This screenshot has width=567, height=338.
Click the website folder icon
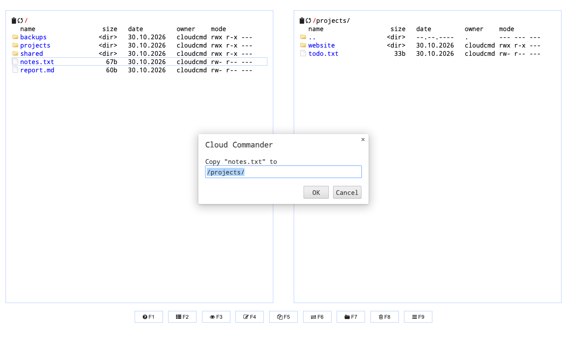[x=303, y=45]
